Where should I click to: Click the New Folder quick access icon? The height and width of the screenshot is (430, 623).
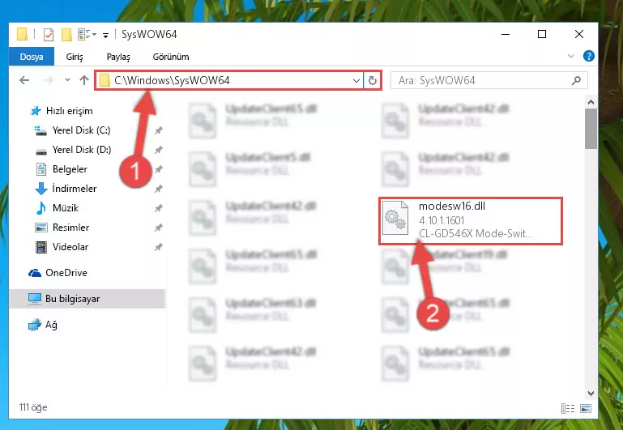pyautogui.click(x=66, y=35)
